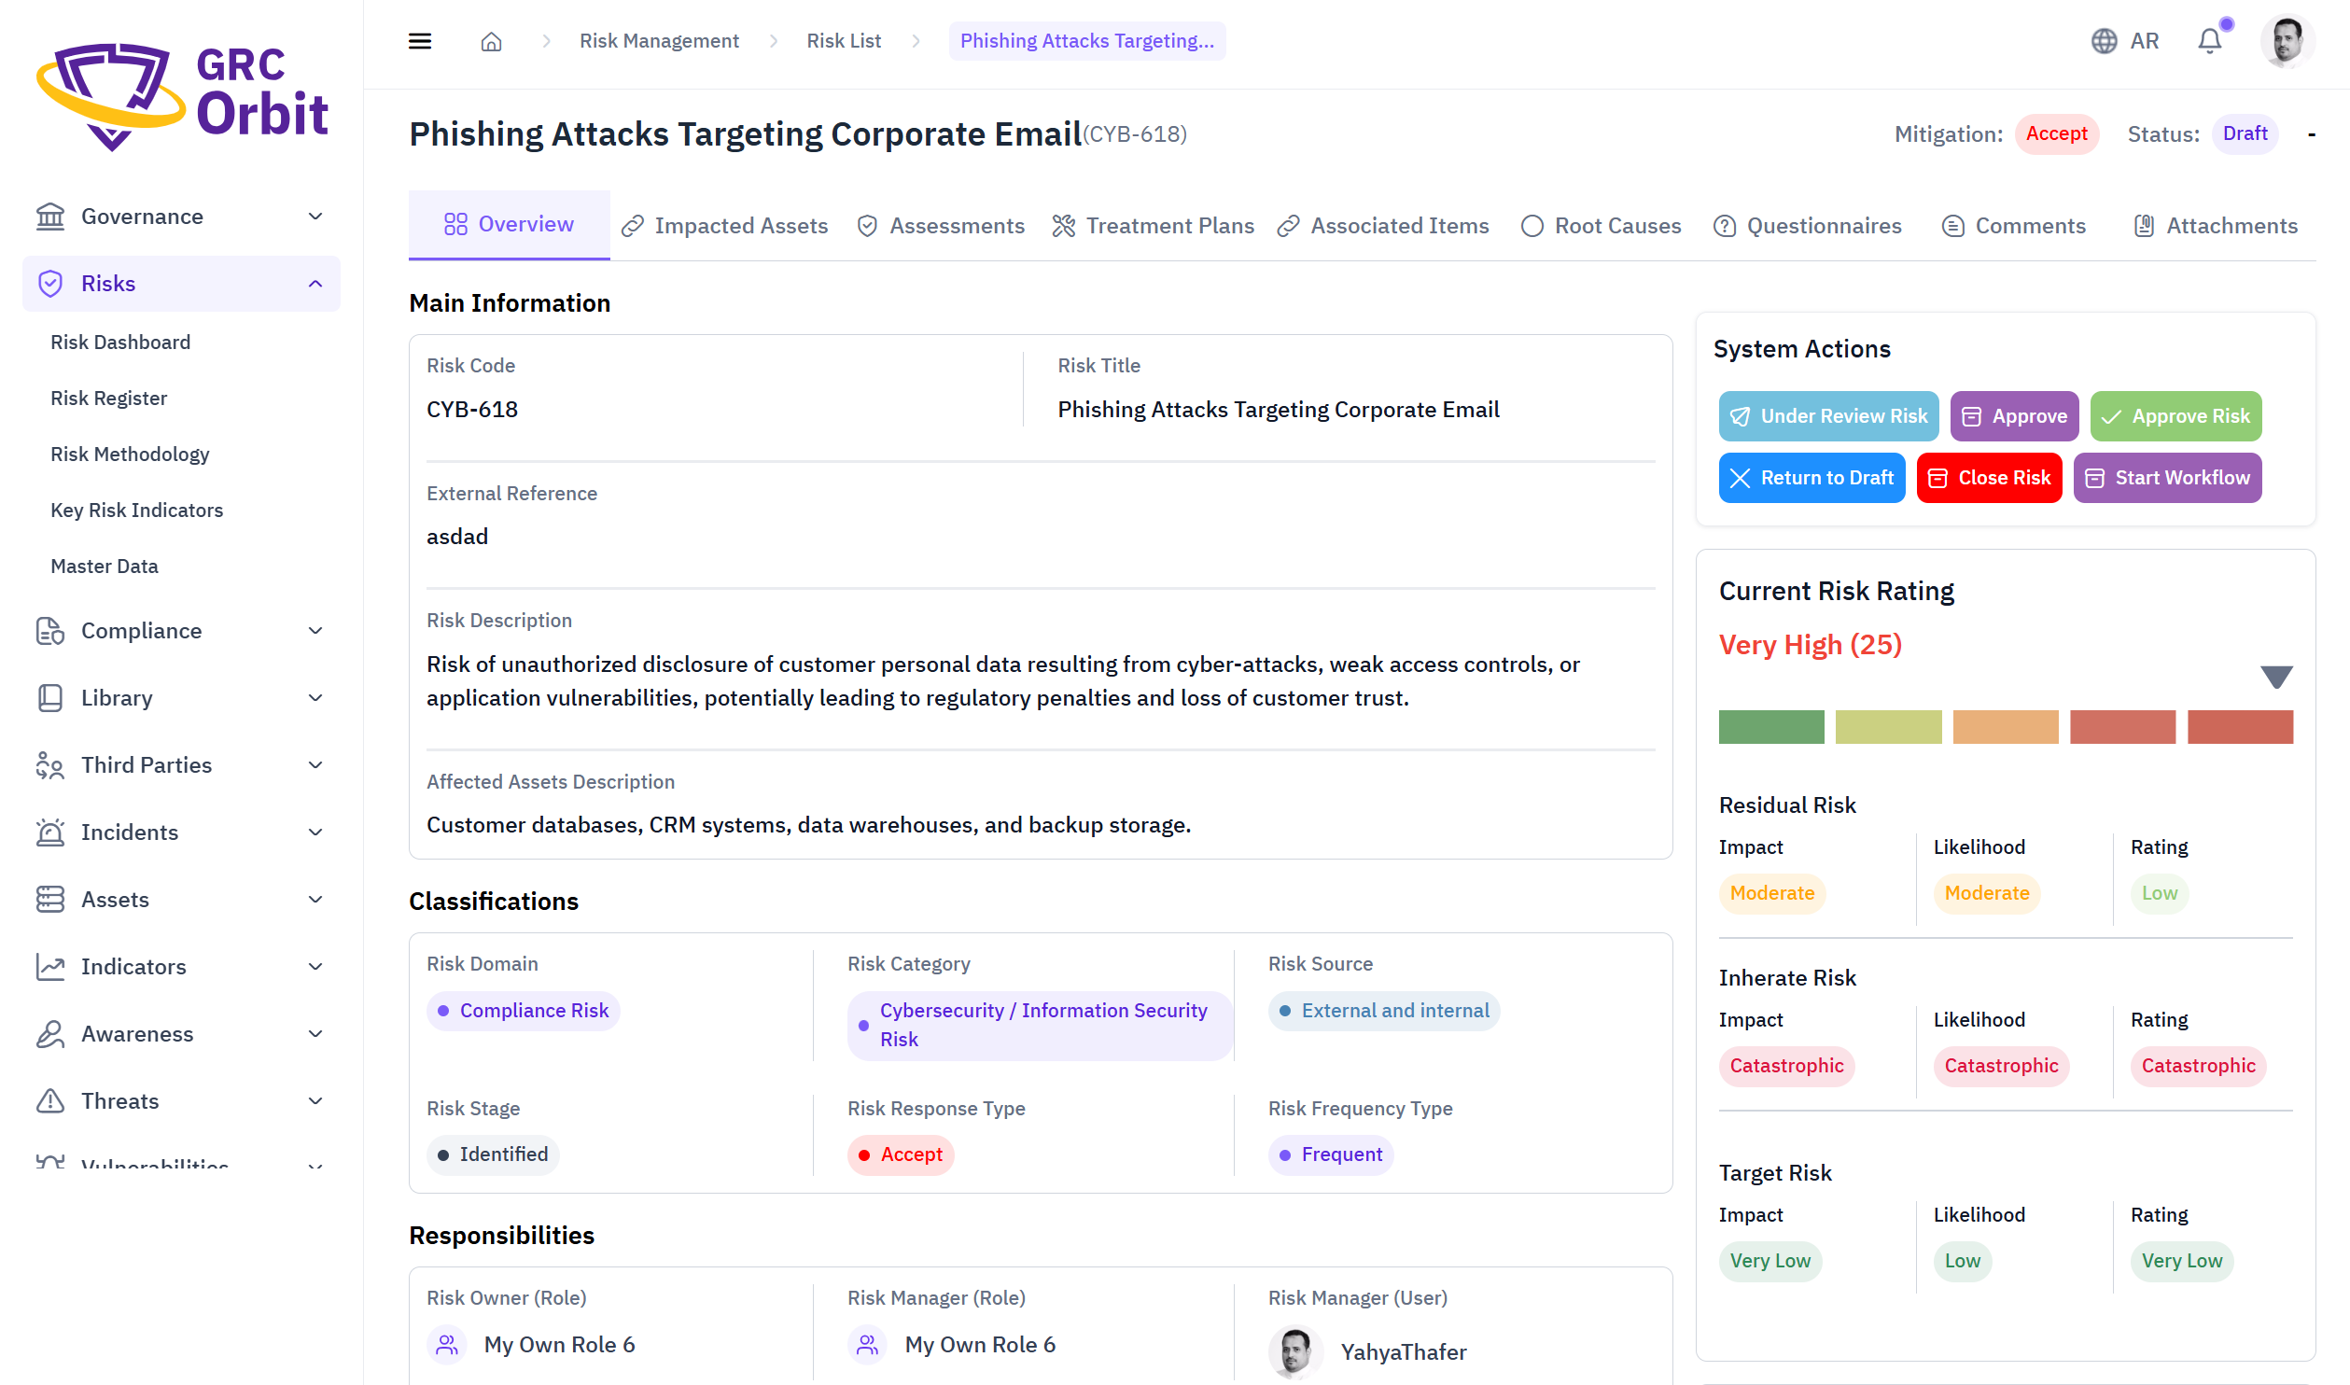Click the GRC Orbit logo
Viewport: 2350px width, 1385px height.
[182, 95]
